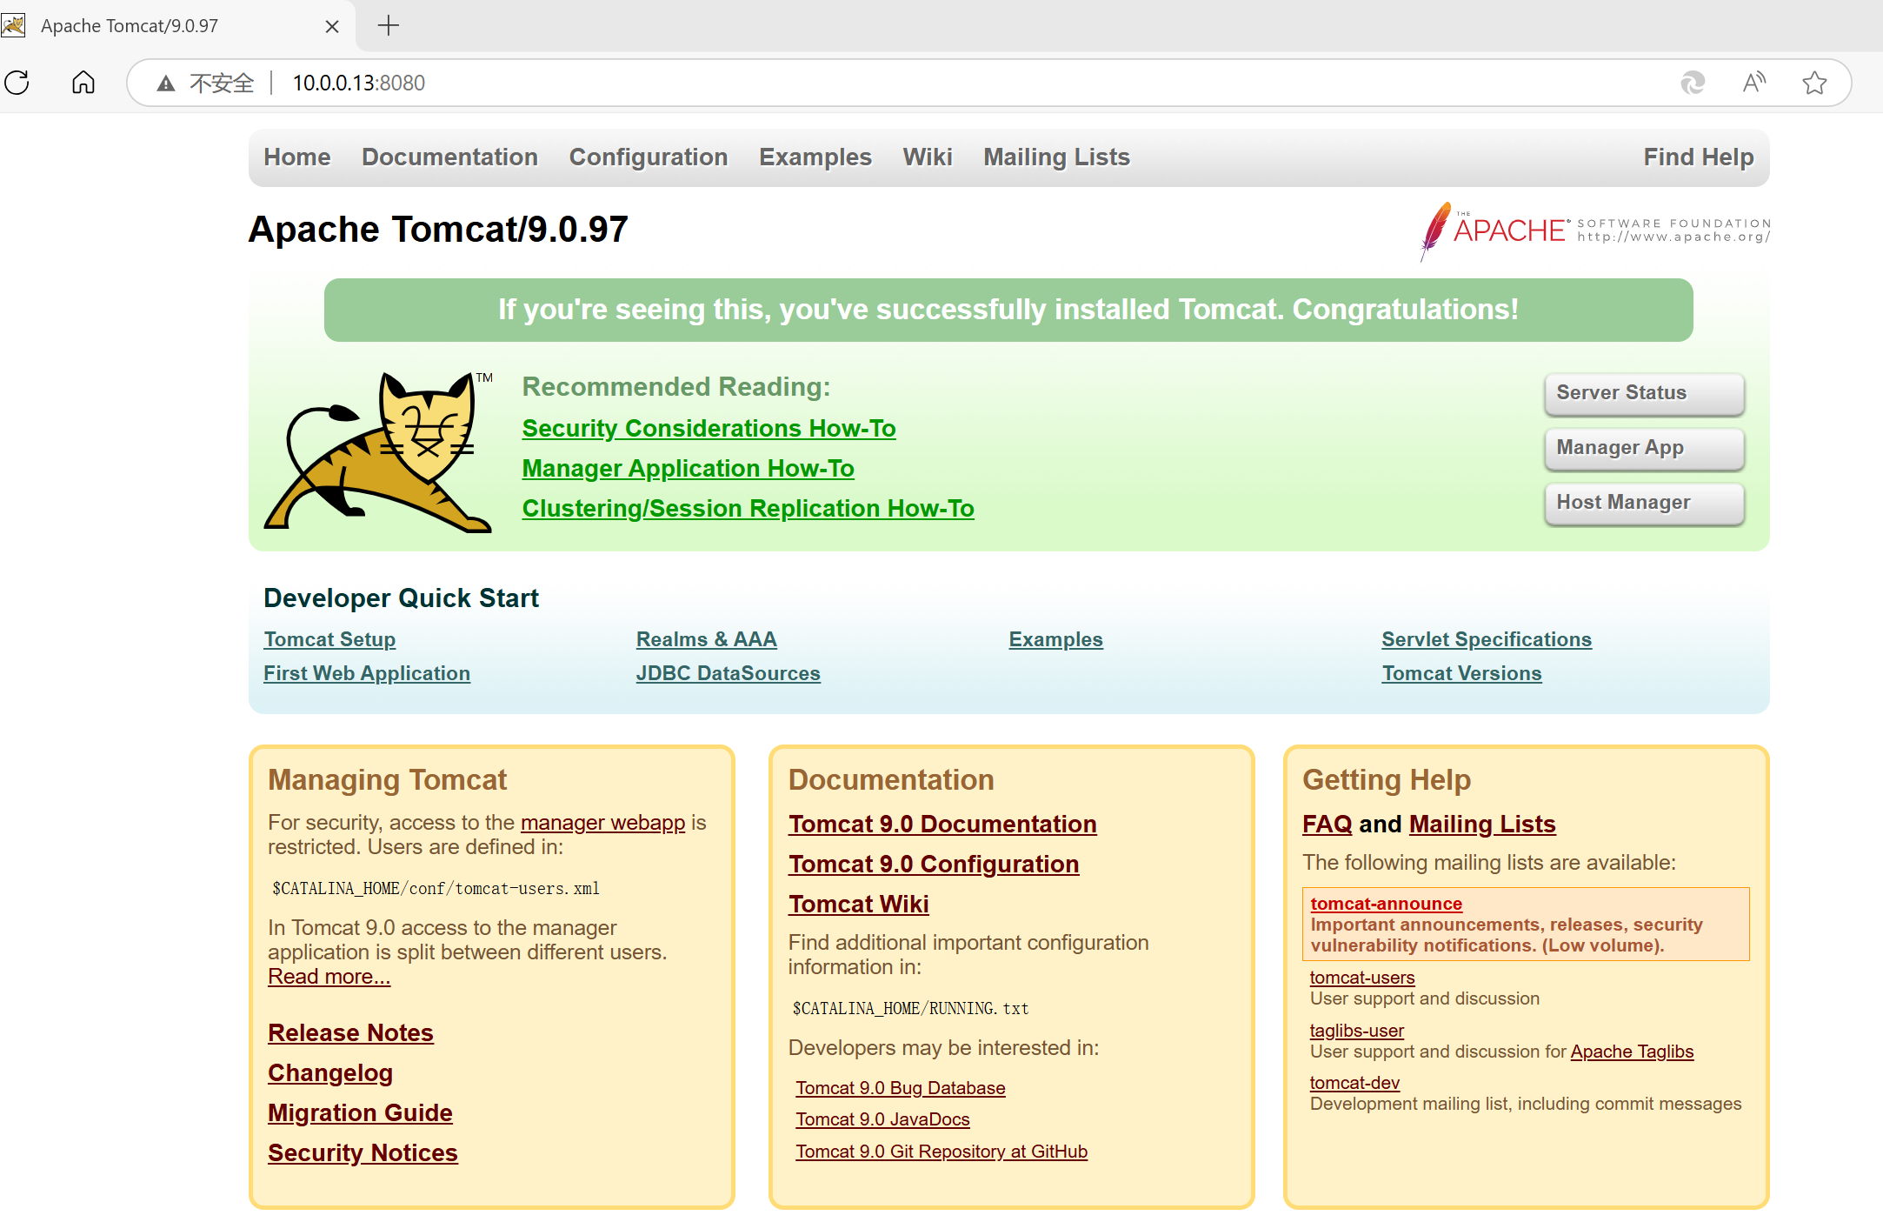Open the Tomcat Versions link

[x=1461, y=673]
